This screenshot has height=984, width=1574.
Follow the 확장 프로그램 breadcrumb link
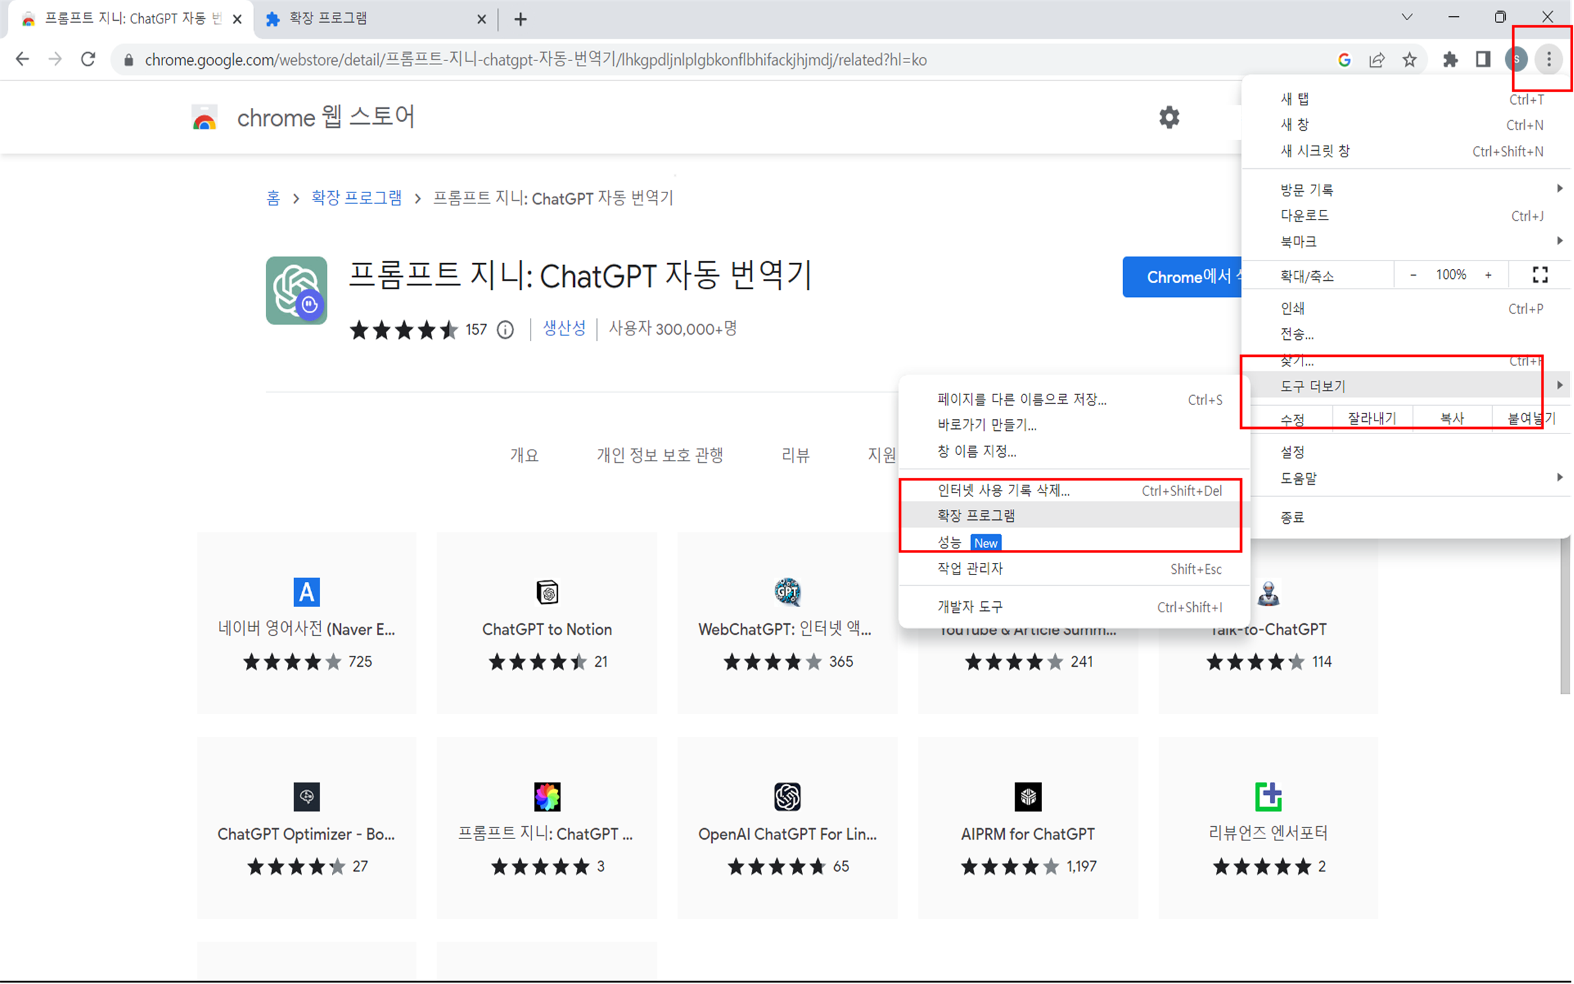(357, 198)
